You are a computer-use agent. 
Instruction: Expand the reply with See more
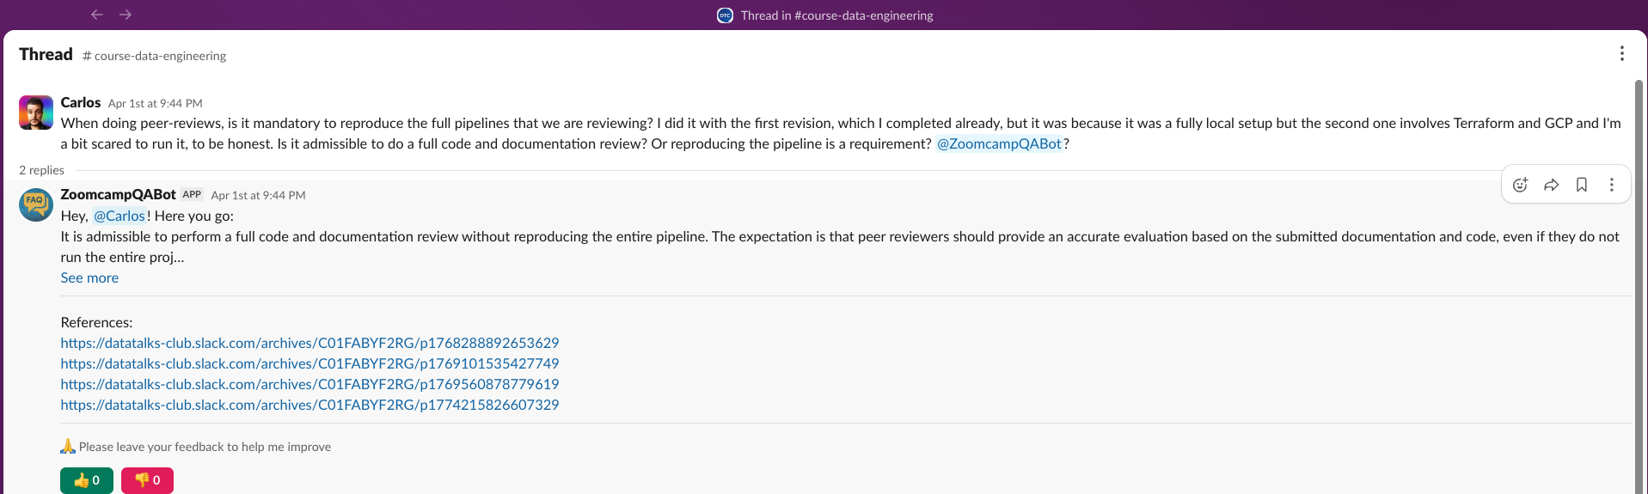click(89, 277)
